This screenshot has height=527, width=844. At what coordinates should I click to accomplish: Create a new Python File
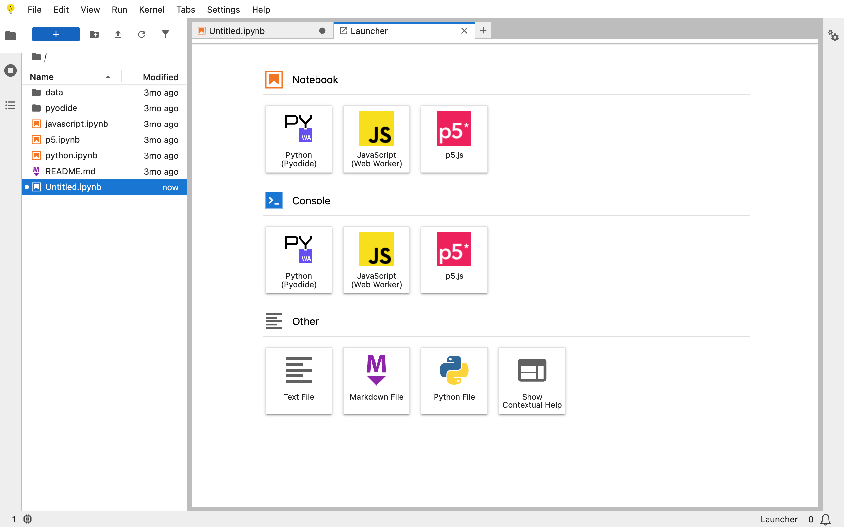click(x=454, y=381)
